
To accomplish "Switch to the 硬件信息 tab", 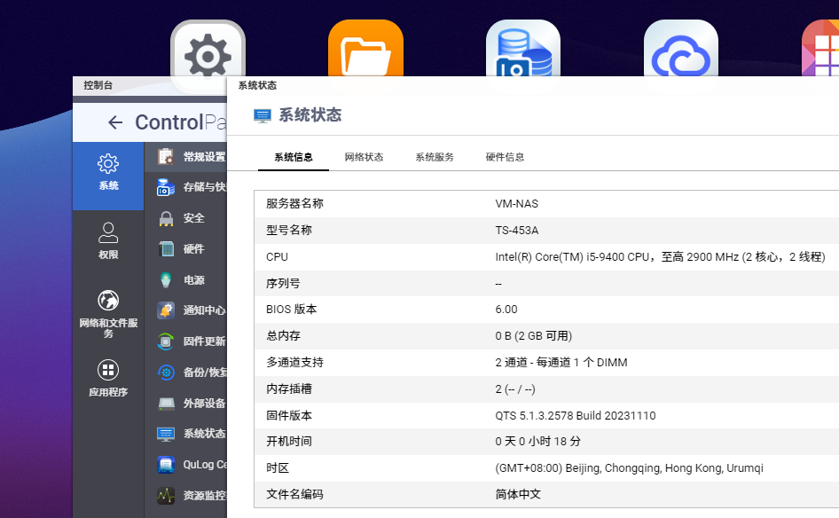I will click(505, 157).
